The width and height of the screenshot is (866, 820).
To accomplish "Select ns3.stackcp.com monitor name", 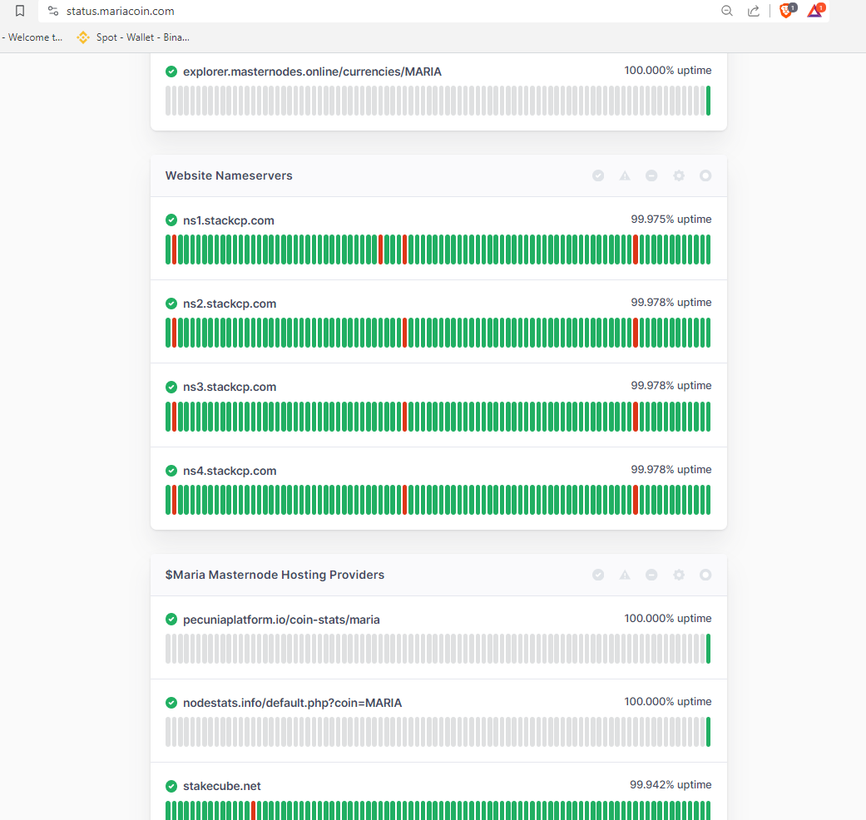I will pos(230,387).
